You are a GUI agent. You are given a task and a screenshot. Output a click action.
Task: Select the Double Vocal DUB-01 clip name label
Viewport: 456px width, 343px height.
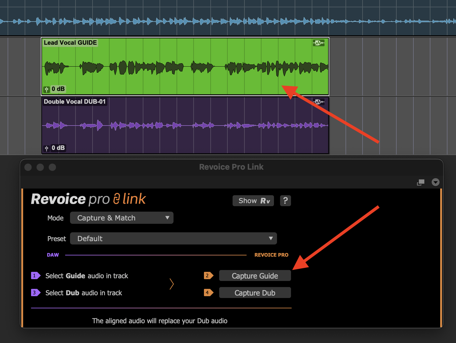pyautogui.click(x=75, y=102)
